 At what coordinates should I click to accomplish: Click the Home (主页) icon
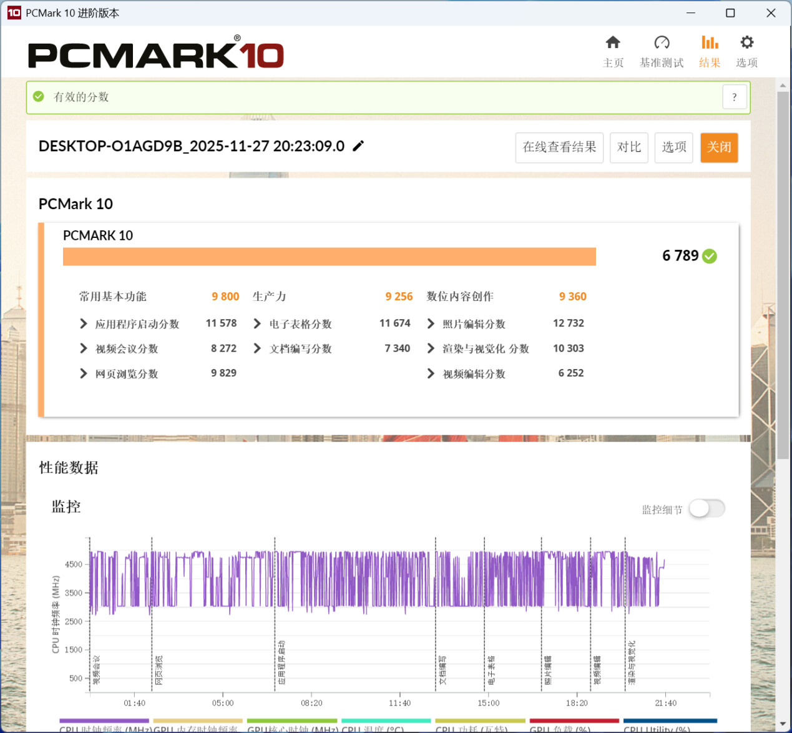[613, 42]
